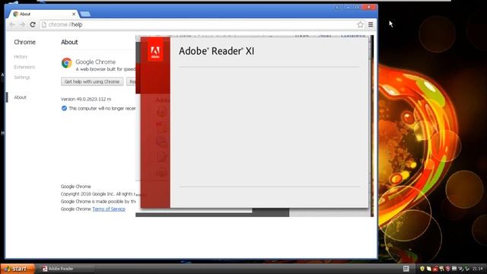
Task: Open the Terms of Service link
Action: click(109, 209)
